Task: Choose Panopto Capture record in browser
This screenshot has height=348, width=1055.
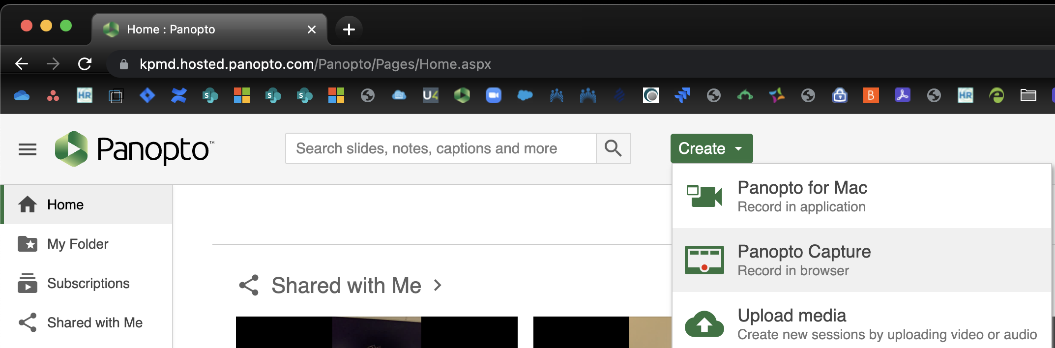Action: click(x=861, y=260)
